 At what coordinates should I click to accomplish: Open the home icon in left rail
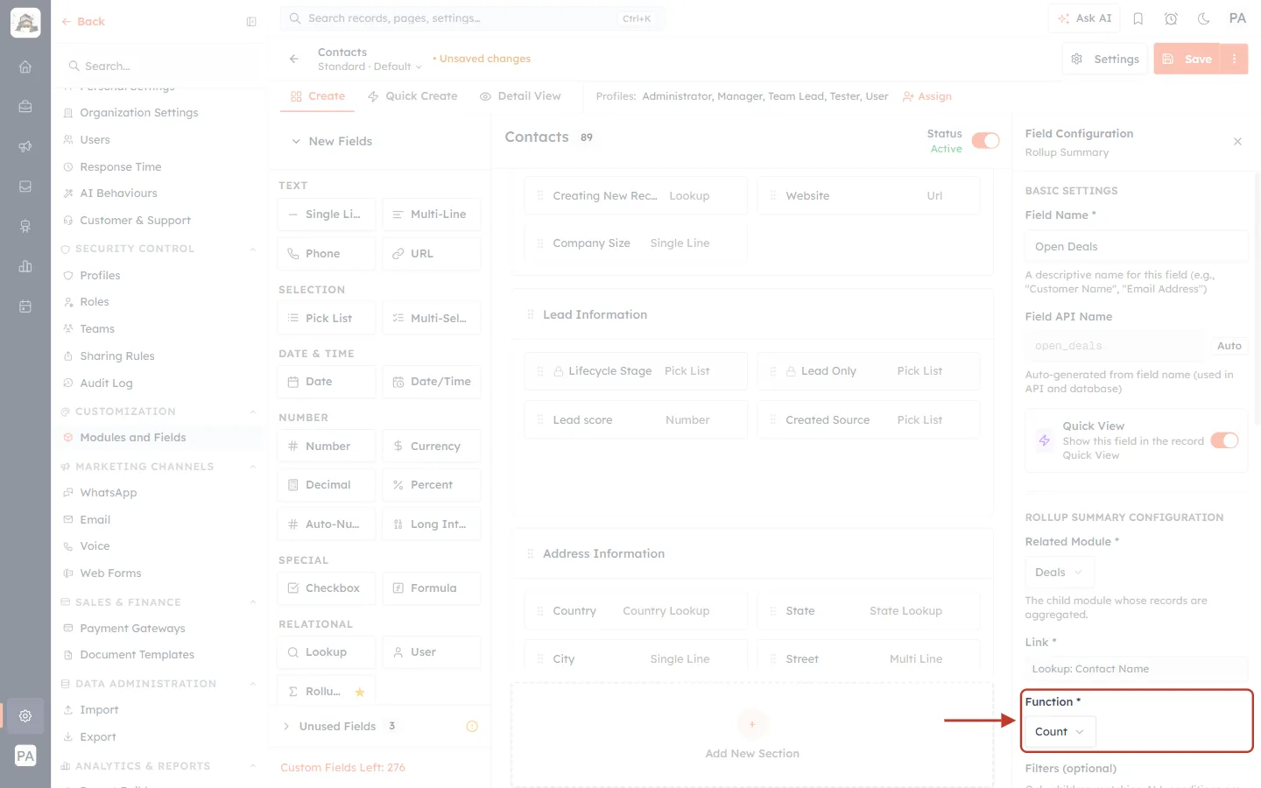tap(25, 67)
